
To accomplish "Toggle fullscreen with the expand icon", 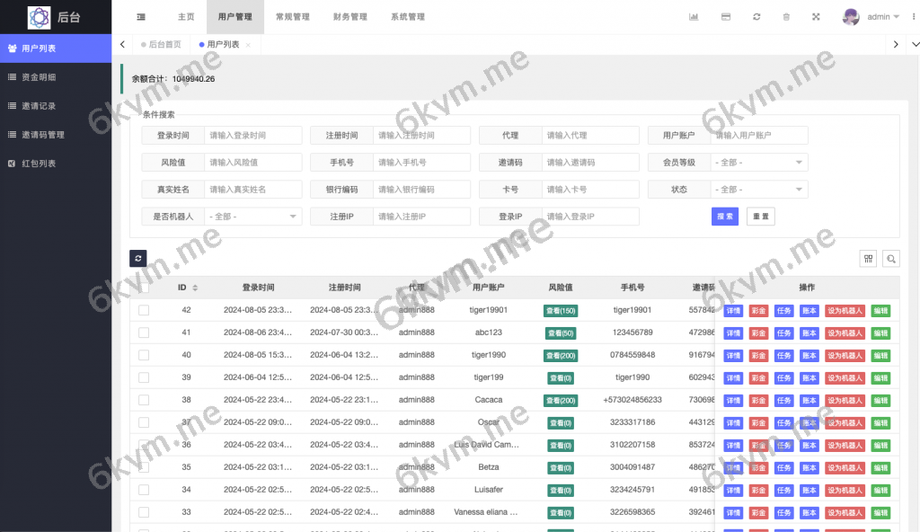I will tap(816, 17).
